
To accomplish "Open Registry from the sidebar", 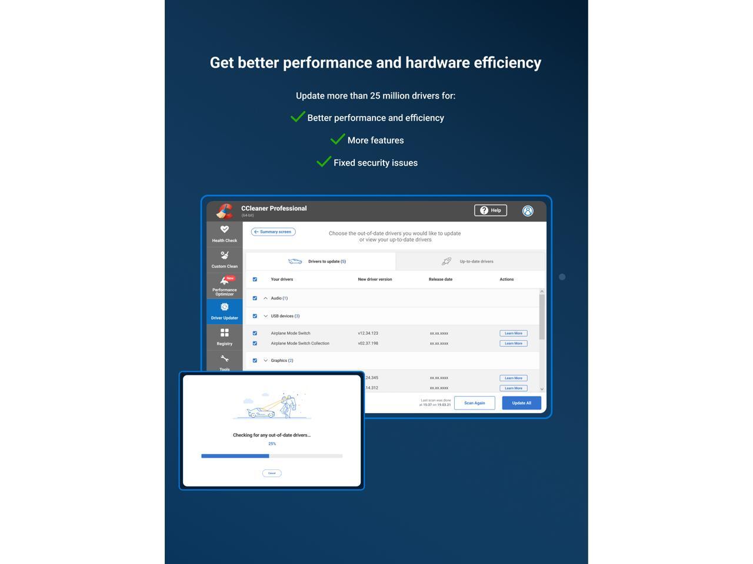I will [x=224, y=333].
